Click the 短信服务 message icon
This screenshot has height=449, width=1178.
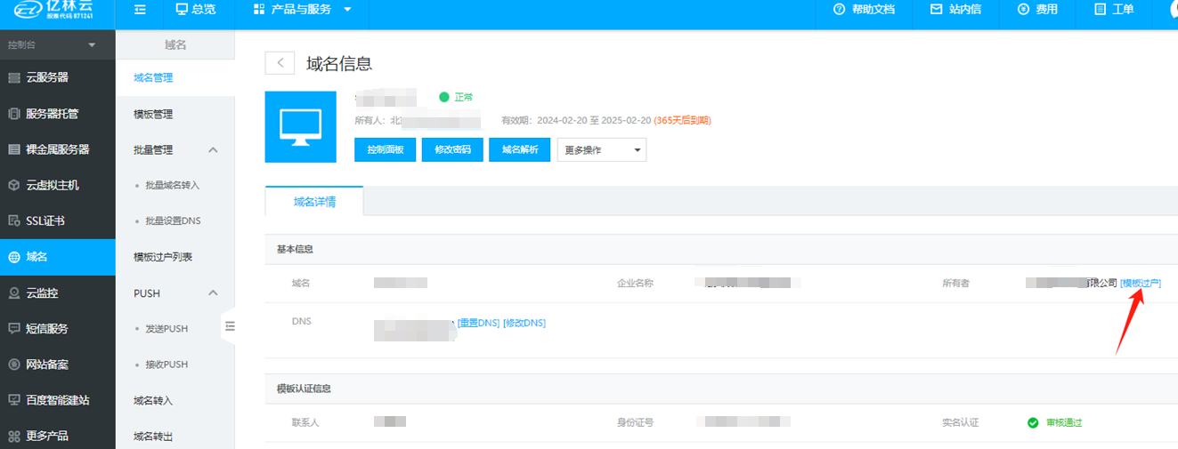[13, 328]
